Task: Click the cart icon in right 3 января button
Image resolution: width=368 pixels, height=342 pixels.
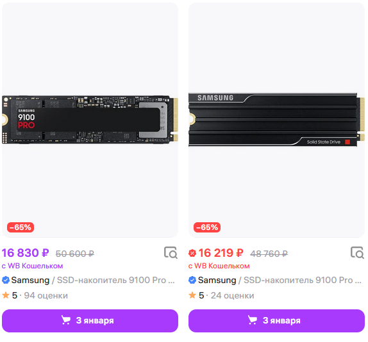Action: click(253, 320)
